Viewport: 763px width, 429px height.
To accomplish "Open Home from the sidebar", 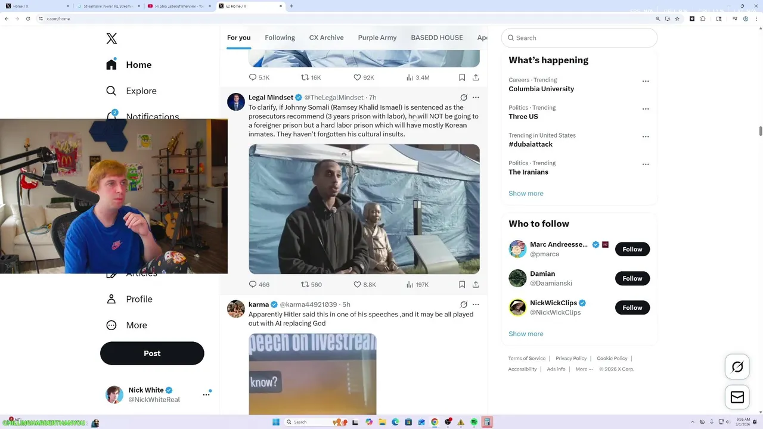I will [x=129, y=64].
